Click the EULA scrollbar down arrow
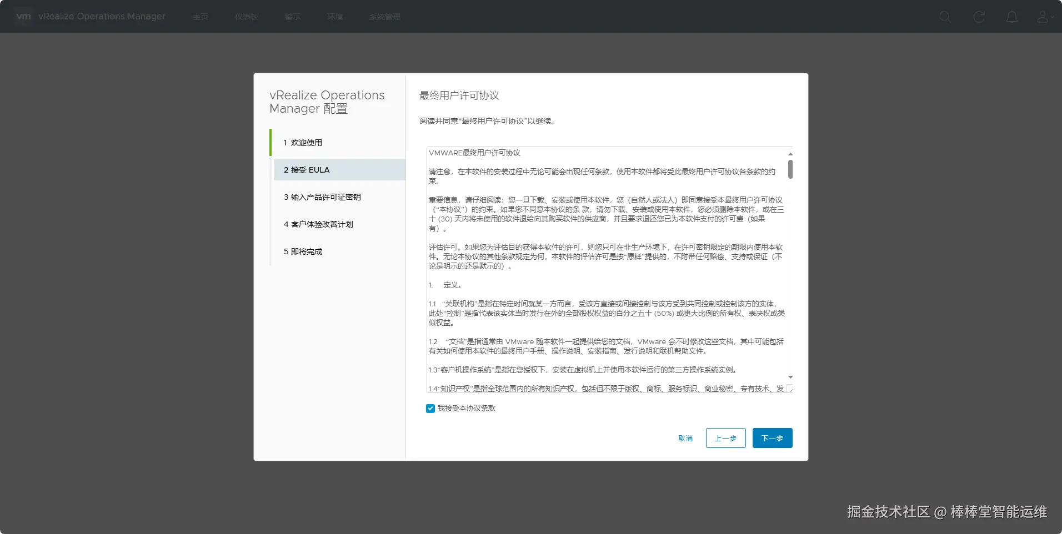Viewport: 1062px width, 534px height. (x=790, y=377)
